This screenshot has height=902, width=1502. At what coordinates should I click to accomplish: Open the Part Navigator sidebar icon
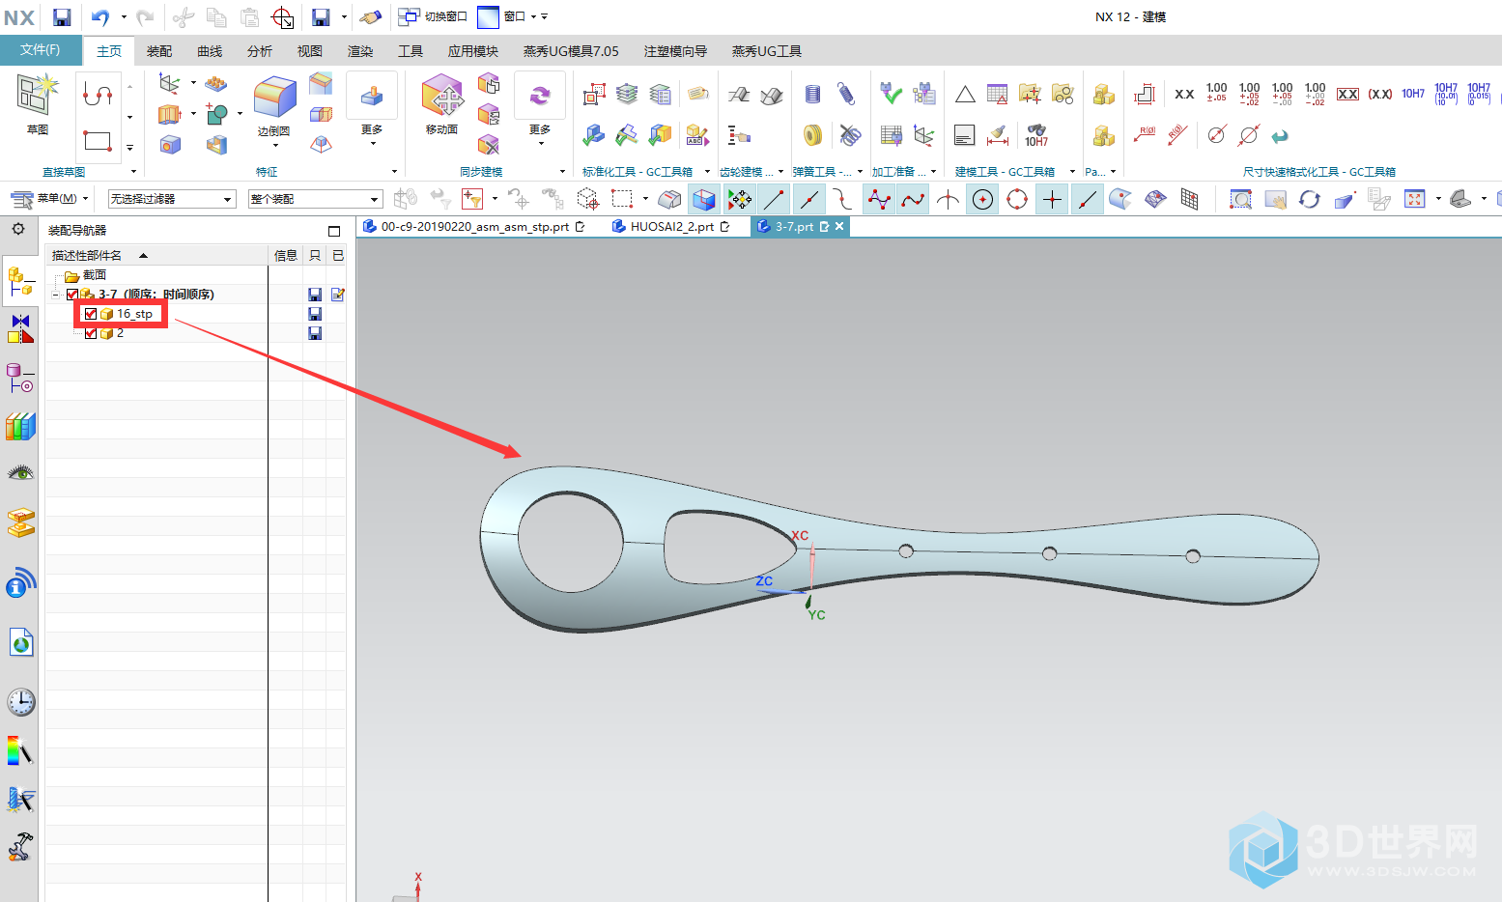[20, 378]
